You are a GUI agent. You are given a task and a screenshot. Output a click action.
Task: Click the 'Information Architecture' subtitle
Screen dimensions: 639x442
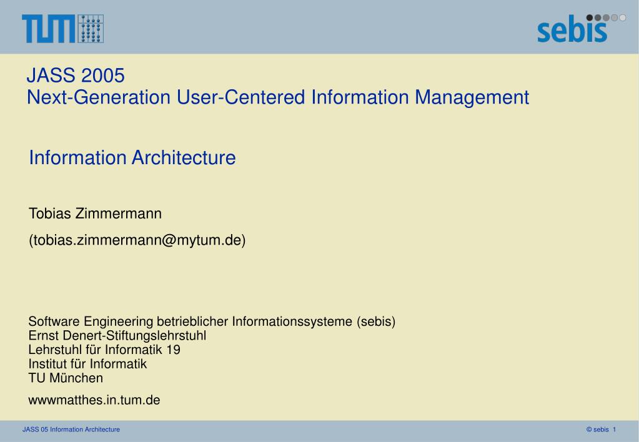132,158
